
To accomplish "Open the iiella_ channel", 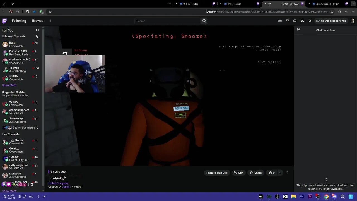I will click(21, 44).
